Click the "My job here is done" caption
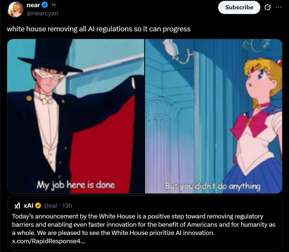This screenshot has width=289, height=252. [76, 185]
